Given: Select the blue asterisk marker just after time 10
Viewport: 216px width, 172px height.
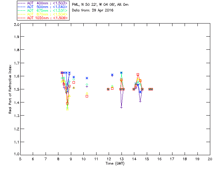Looking at the screenshot, I should coord(87,78).
